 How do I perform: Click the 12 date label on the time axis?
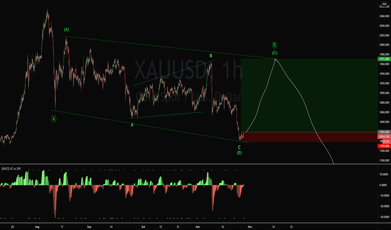(161, 227)
